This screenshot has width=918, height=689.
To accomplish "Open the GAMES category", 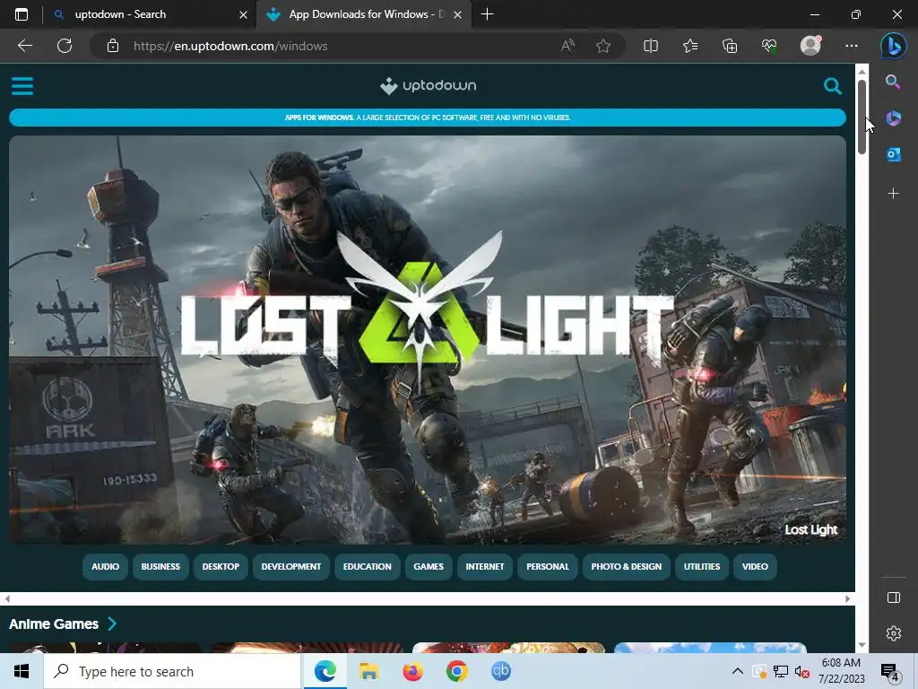I will (x=429, y=567).
